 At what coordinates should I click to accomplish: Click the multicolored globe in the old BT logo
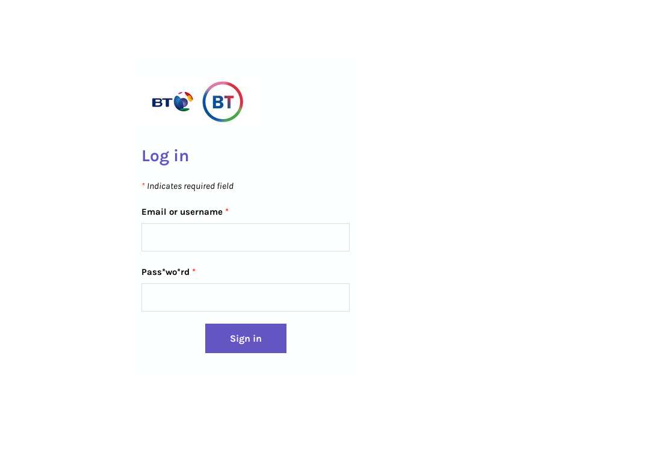click(x=183, y=102)
